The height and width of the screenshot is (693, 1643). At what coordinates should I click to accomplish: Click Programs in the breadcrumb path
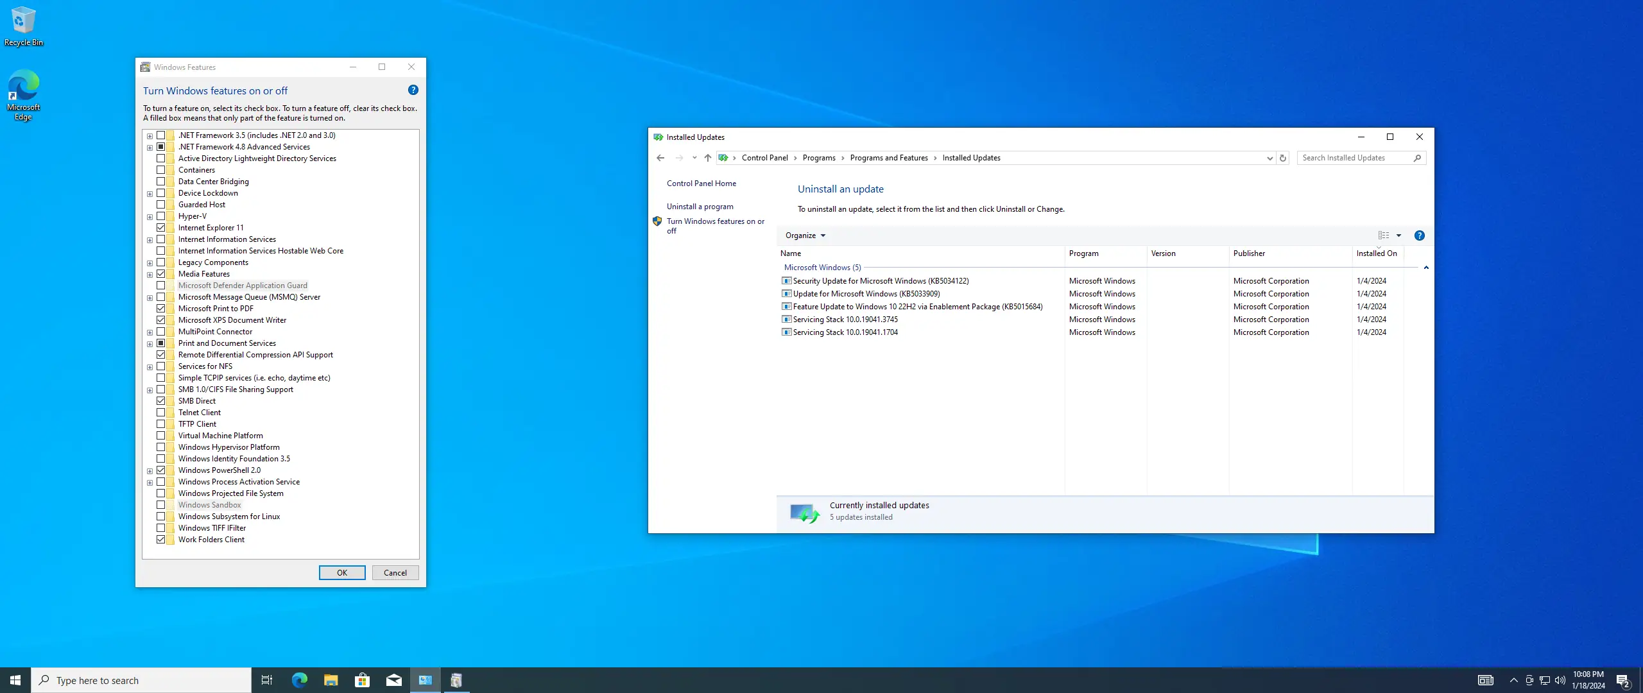tap(819, 158)
